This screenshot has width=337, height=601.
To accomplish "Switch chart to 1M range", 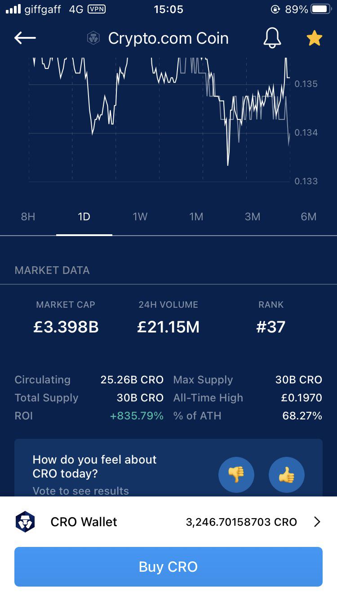I will (196, 217).
